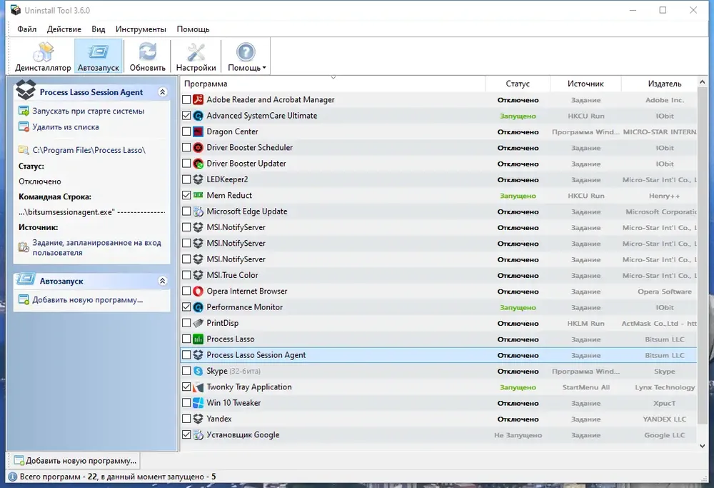Select the PrintDisp row text

[x=222, y=323]
